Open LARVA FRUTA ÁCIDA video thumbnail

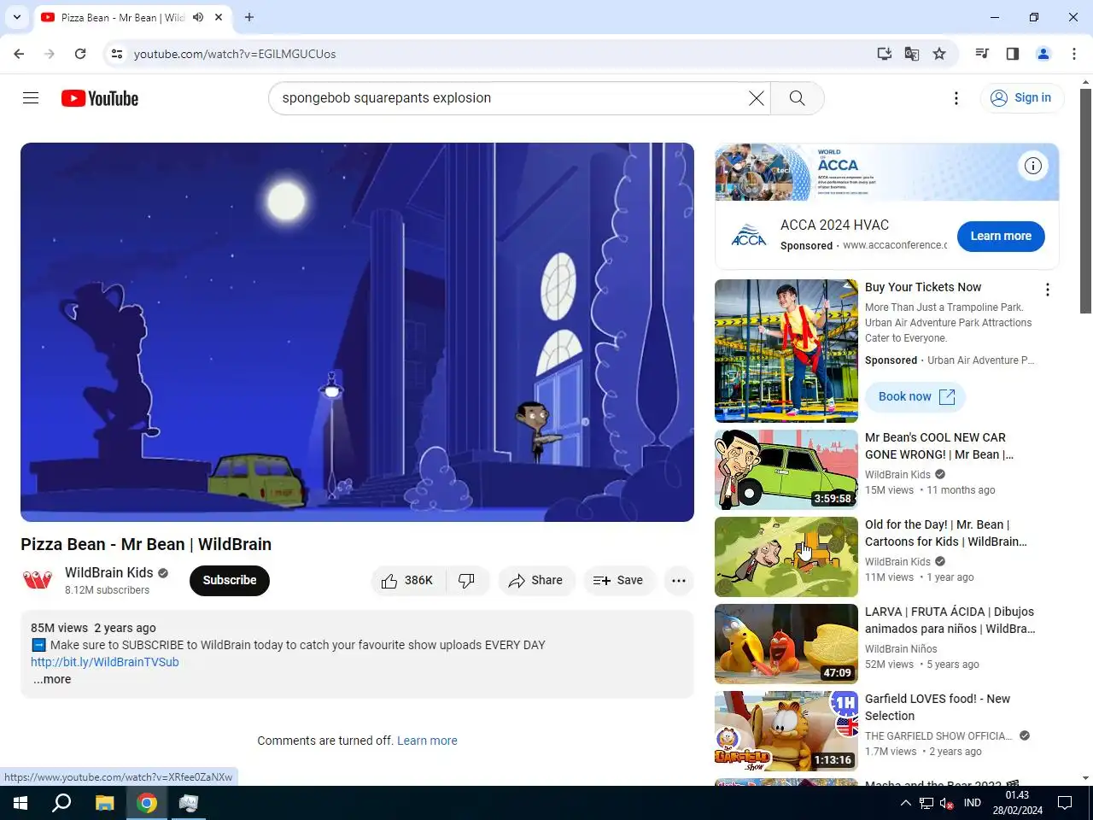click(x=786, y=644)
